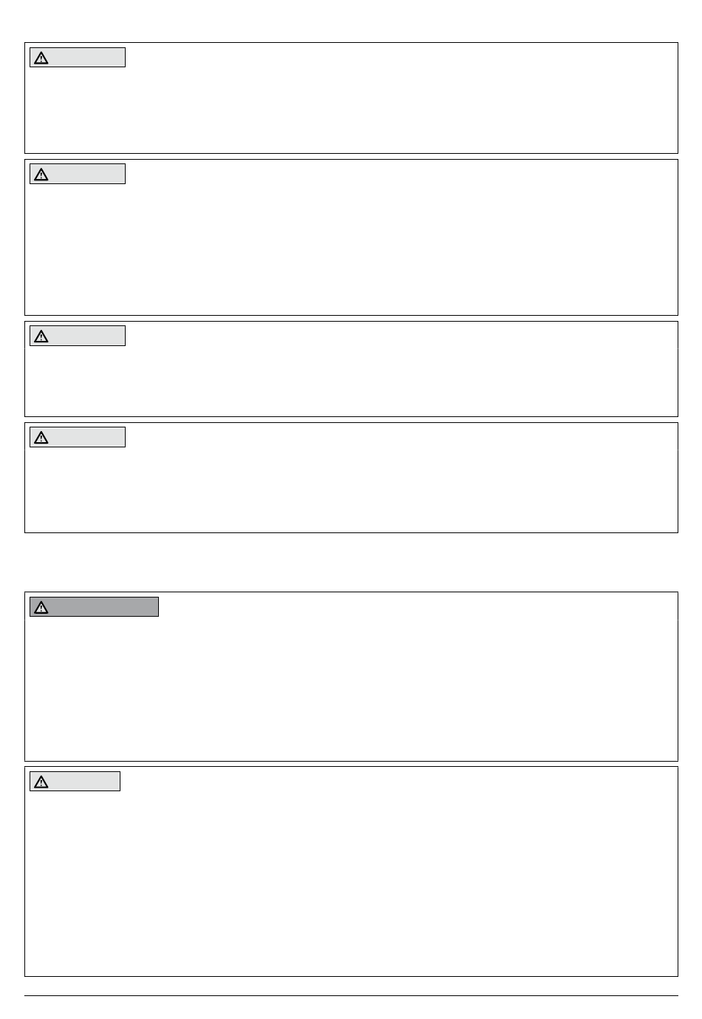
Task: Select the light gray label in the third box
Action: pyautogui.click(x=78, y=336)
